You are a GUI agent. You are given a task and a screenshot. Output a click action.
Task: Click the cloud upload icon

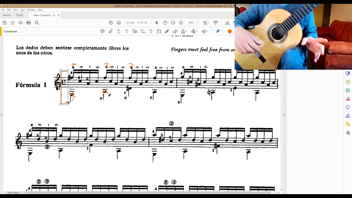tap(21, 23)
